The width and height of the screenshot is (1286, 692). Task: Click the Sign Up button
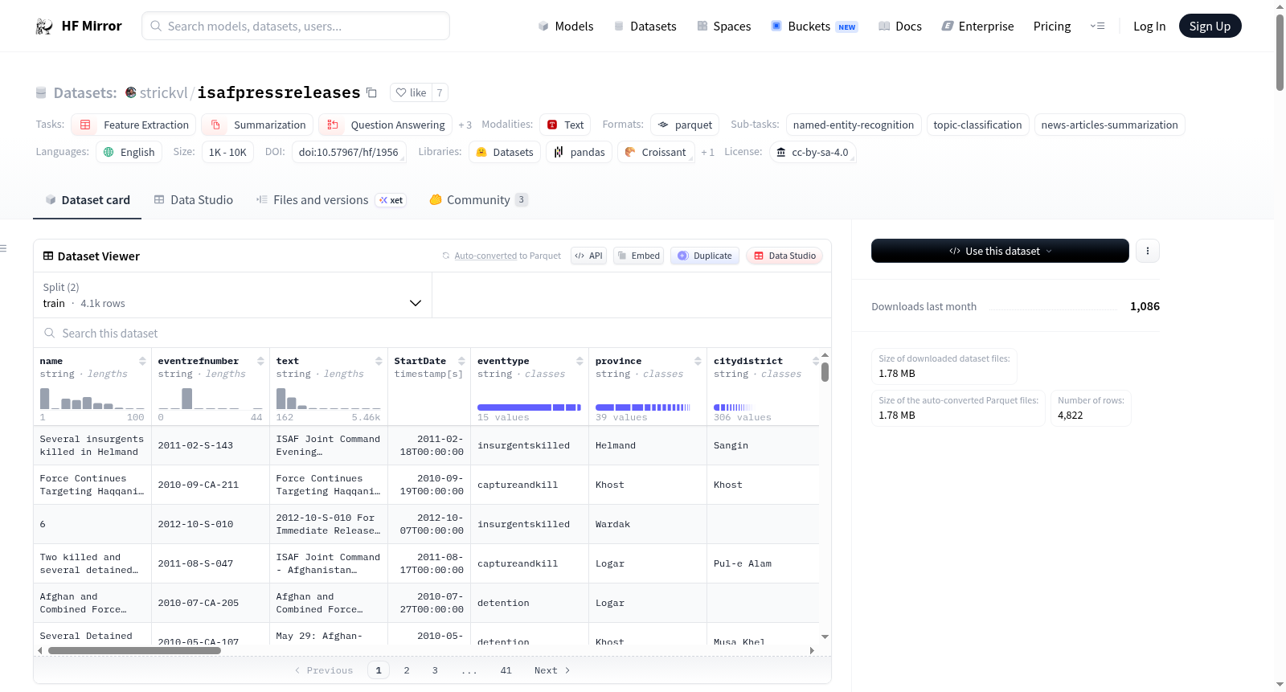1210,26
